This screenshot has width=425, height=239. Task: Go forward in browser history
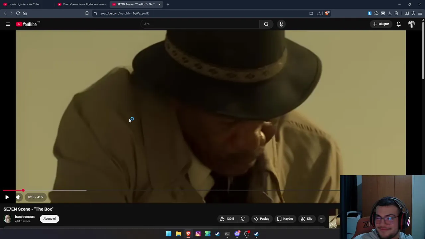pyautogui.click(x=11, y=13)
